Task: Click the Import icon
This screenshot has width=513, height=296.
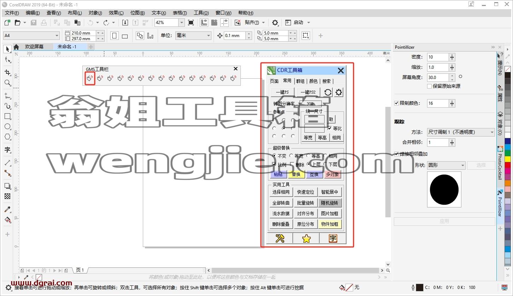Action: click(125, 23)
